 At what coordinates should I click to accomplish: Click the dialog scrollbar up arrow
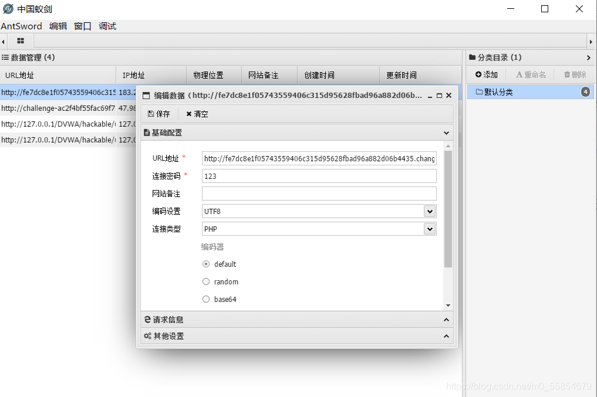click(448, 146)
